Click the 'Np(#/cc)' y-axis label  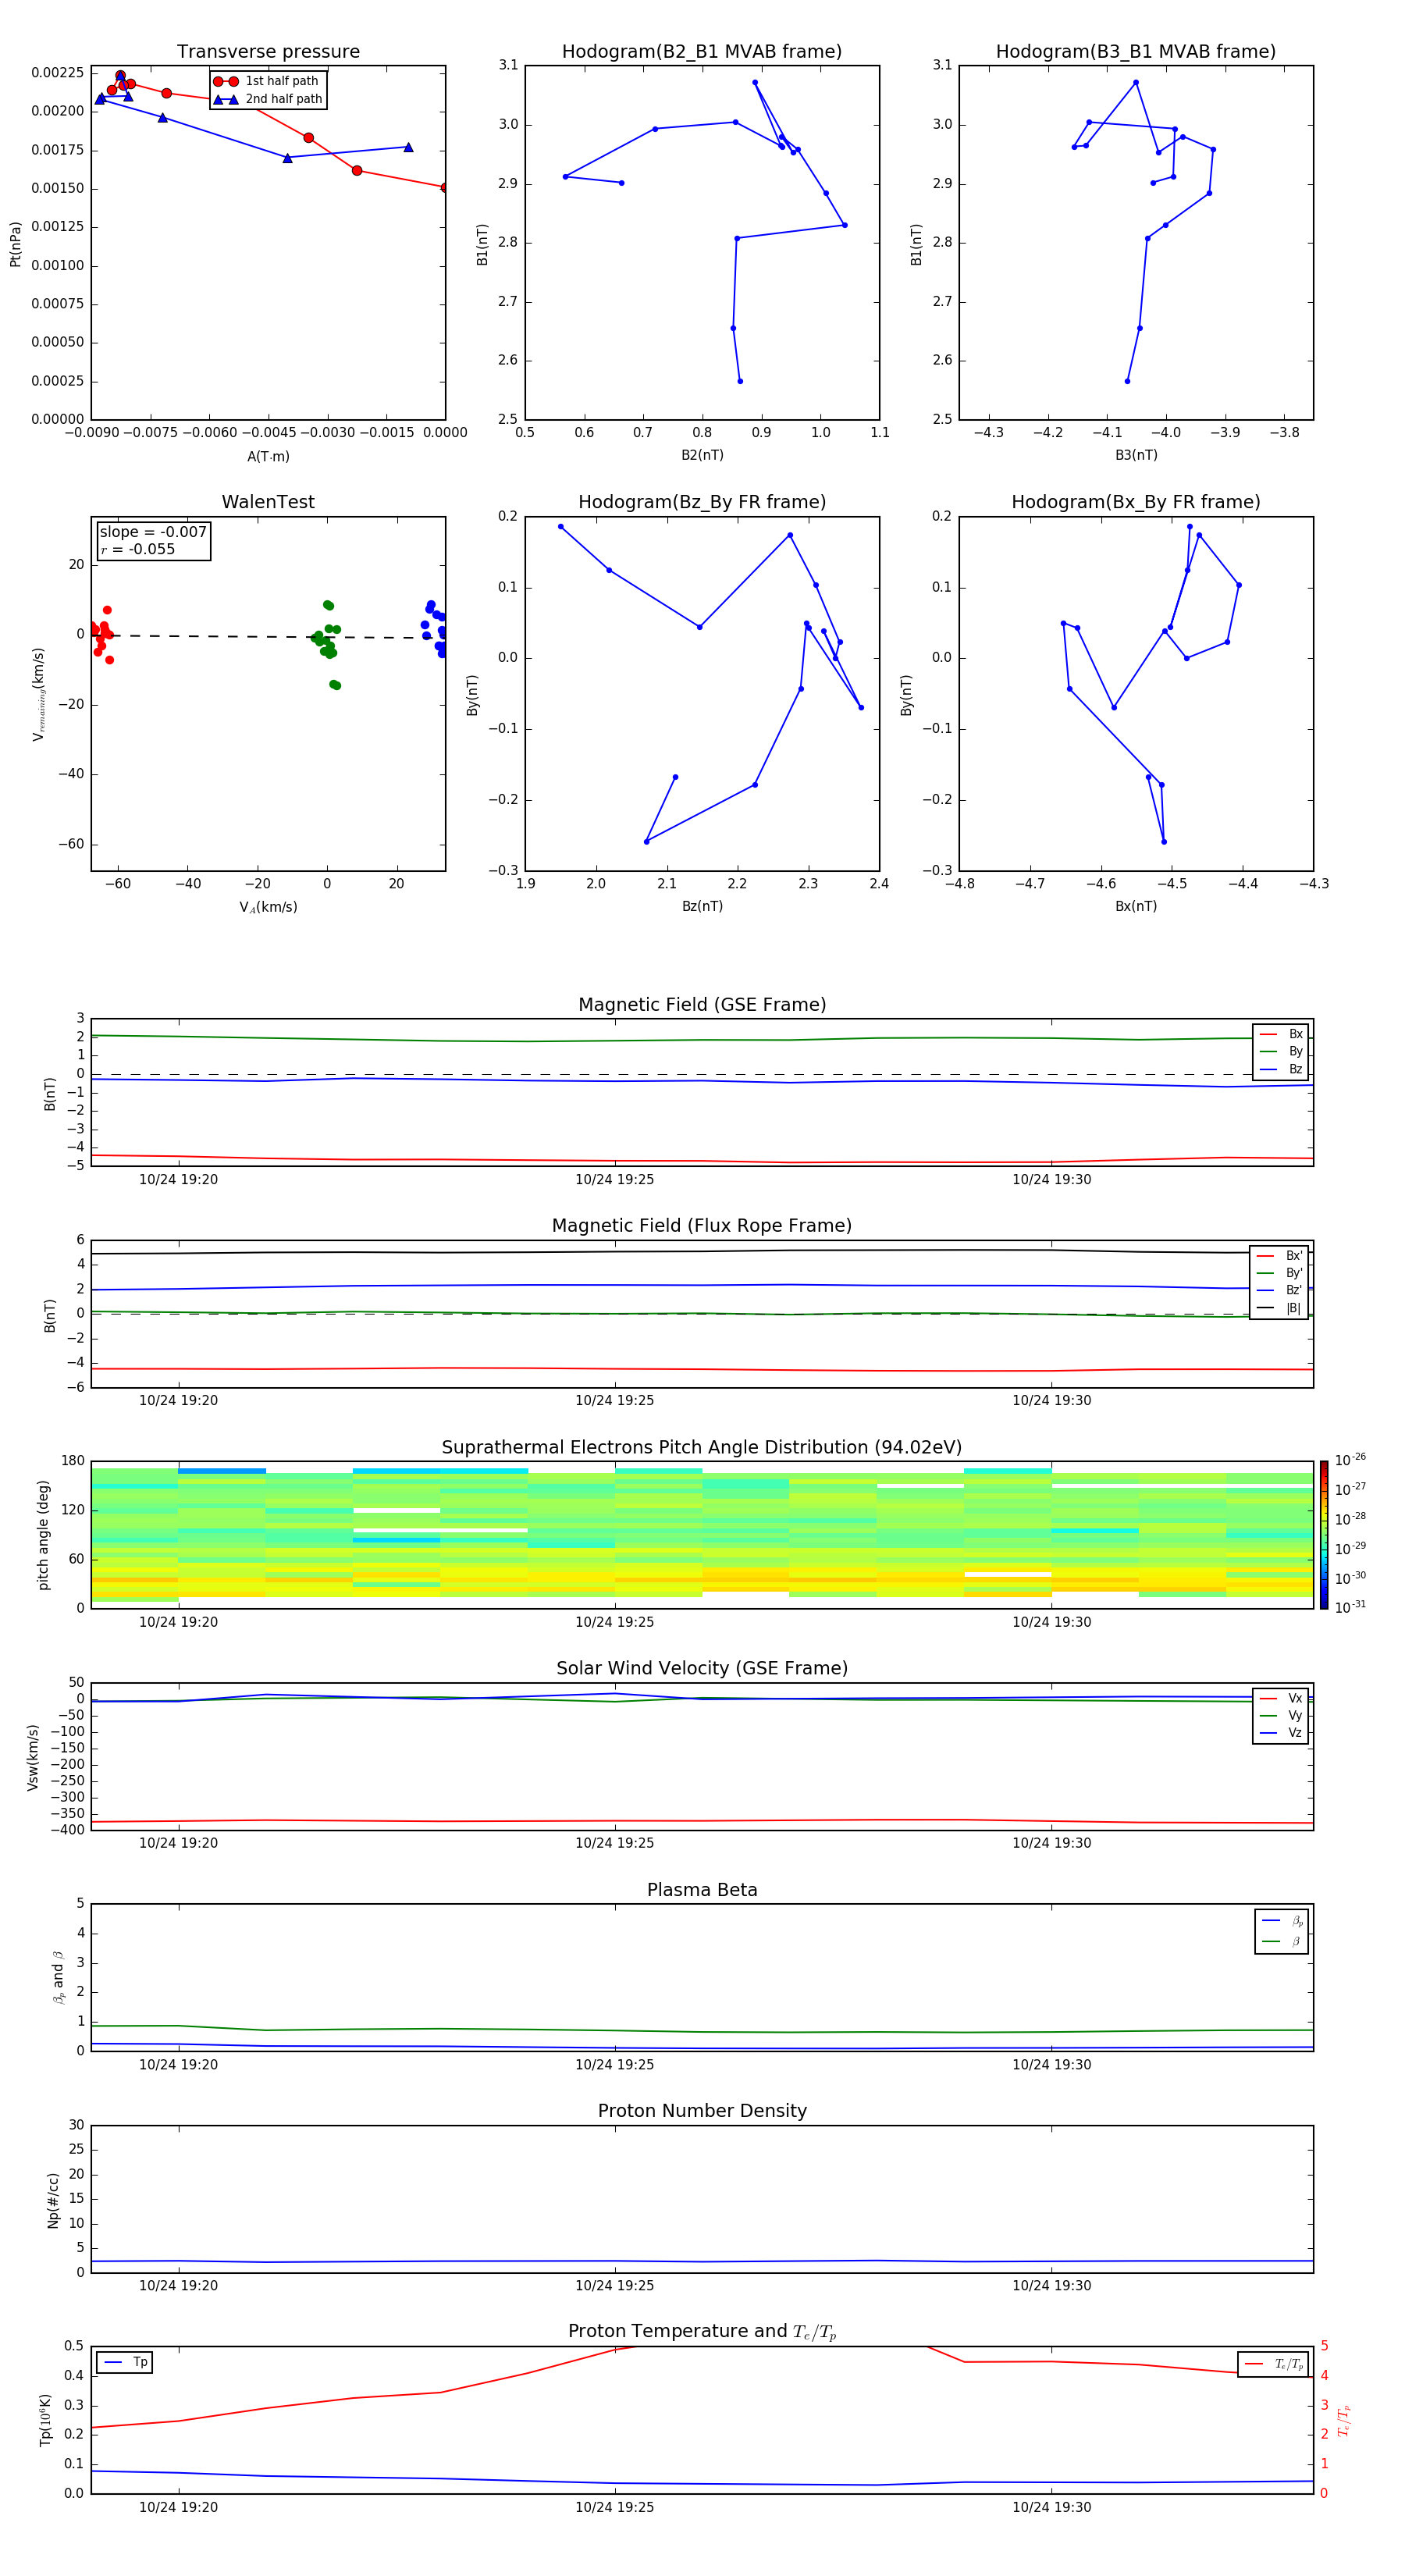coord(53,2200)
